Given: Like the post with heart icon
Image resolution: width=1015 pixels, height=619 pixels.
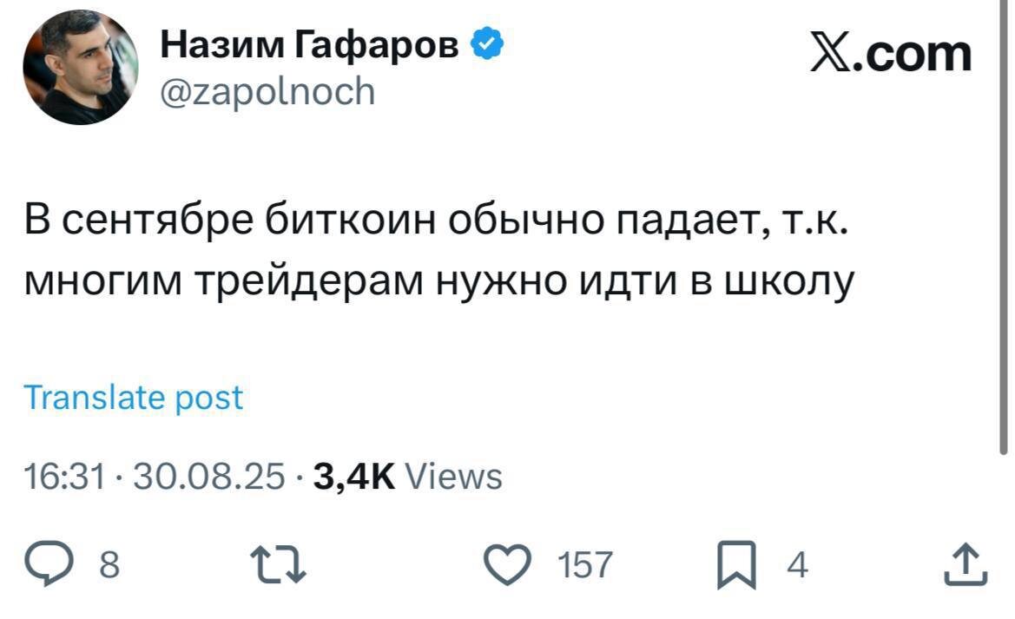Looking at the screenshot, I should 511,565.
